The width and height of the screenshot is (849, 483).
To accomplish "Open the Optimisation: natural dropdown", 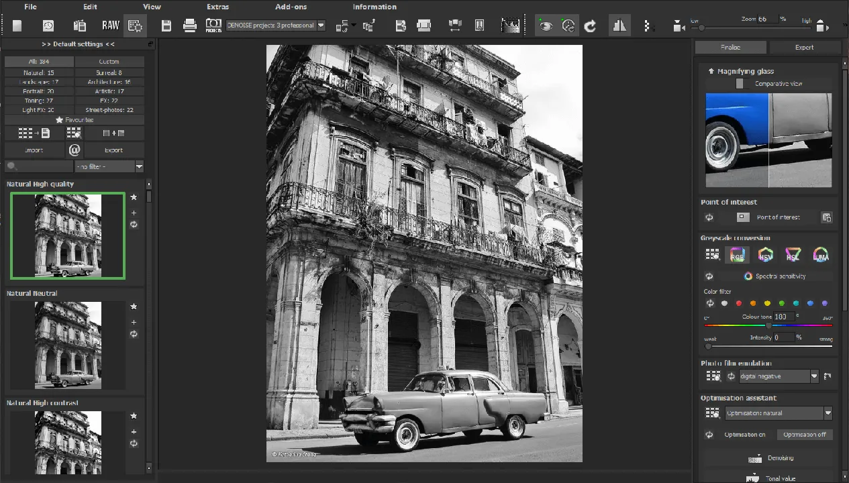I will (x=779, y=413).
